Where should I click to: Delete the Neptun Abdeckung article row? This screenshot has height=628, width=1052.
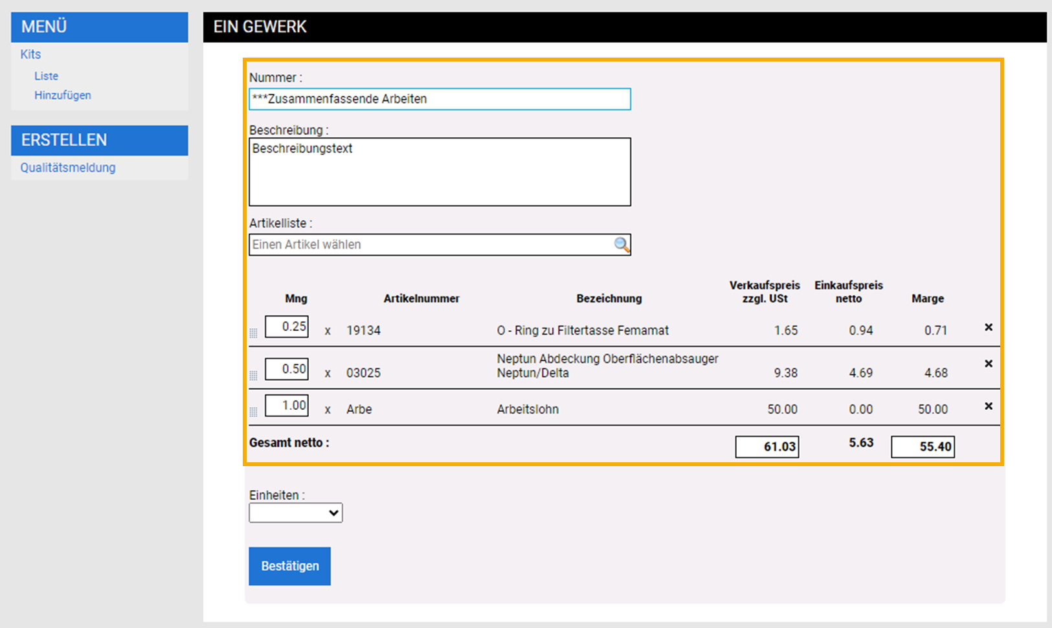[989, 364]
